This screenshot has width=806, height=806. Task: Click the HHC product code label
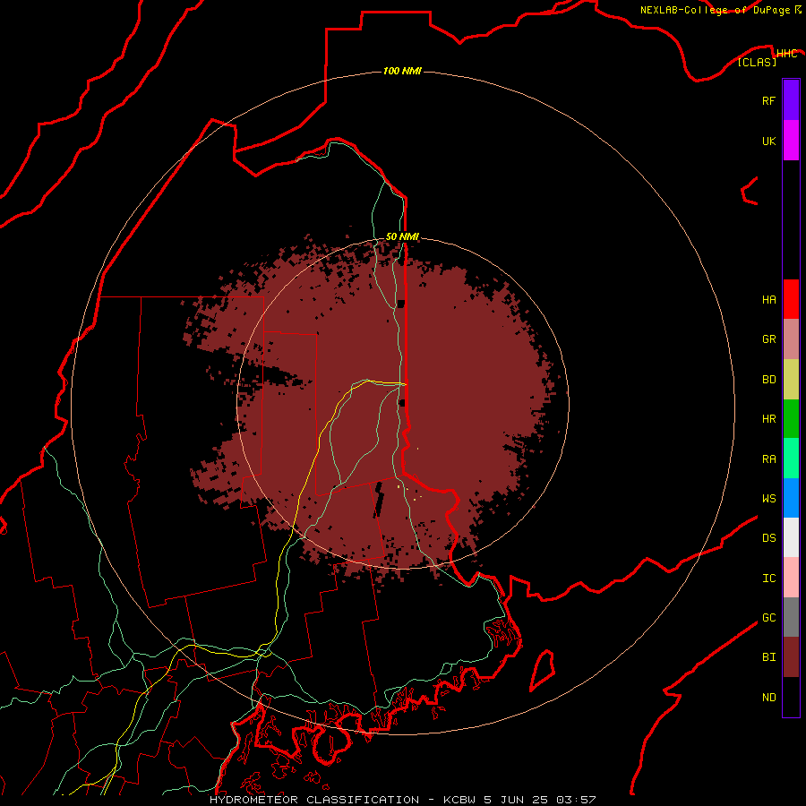point(786,54)
